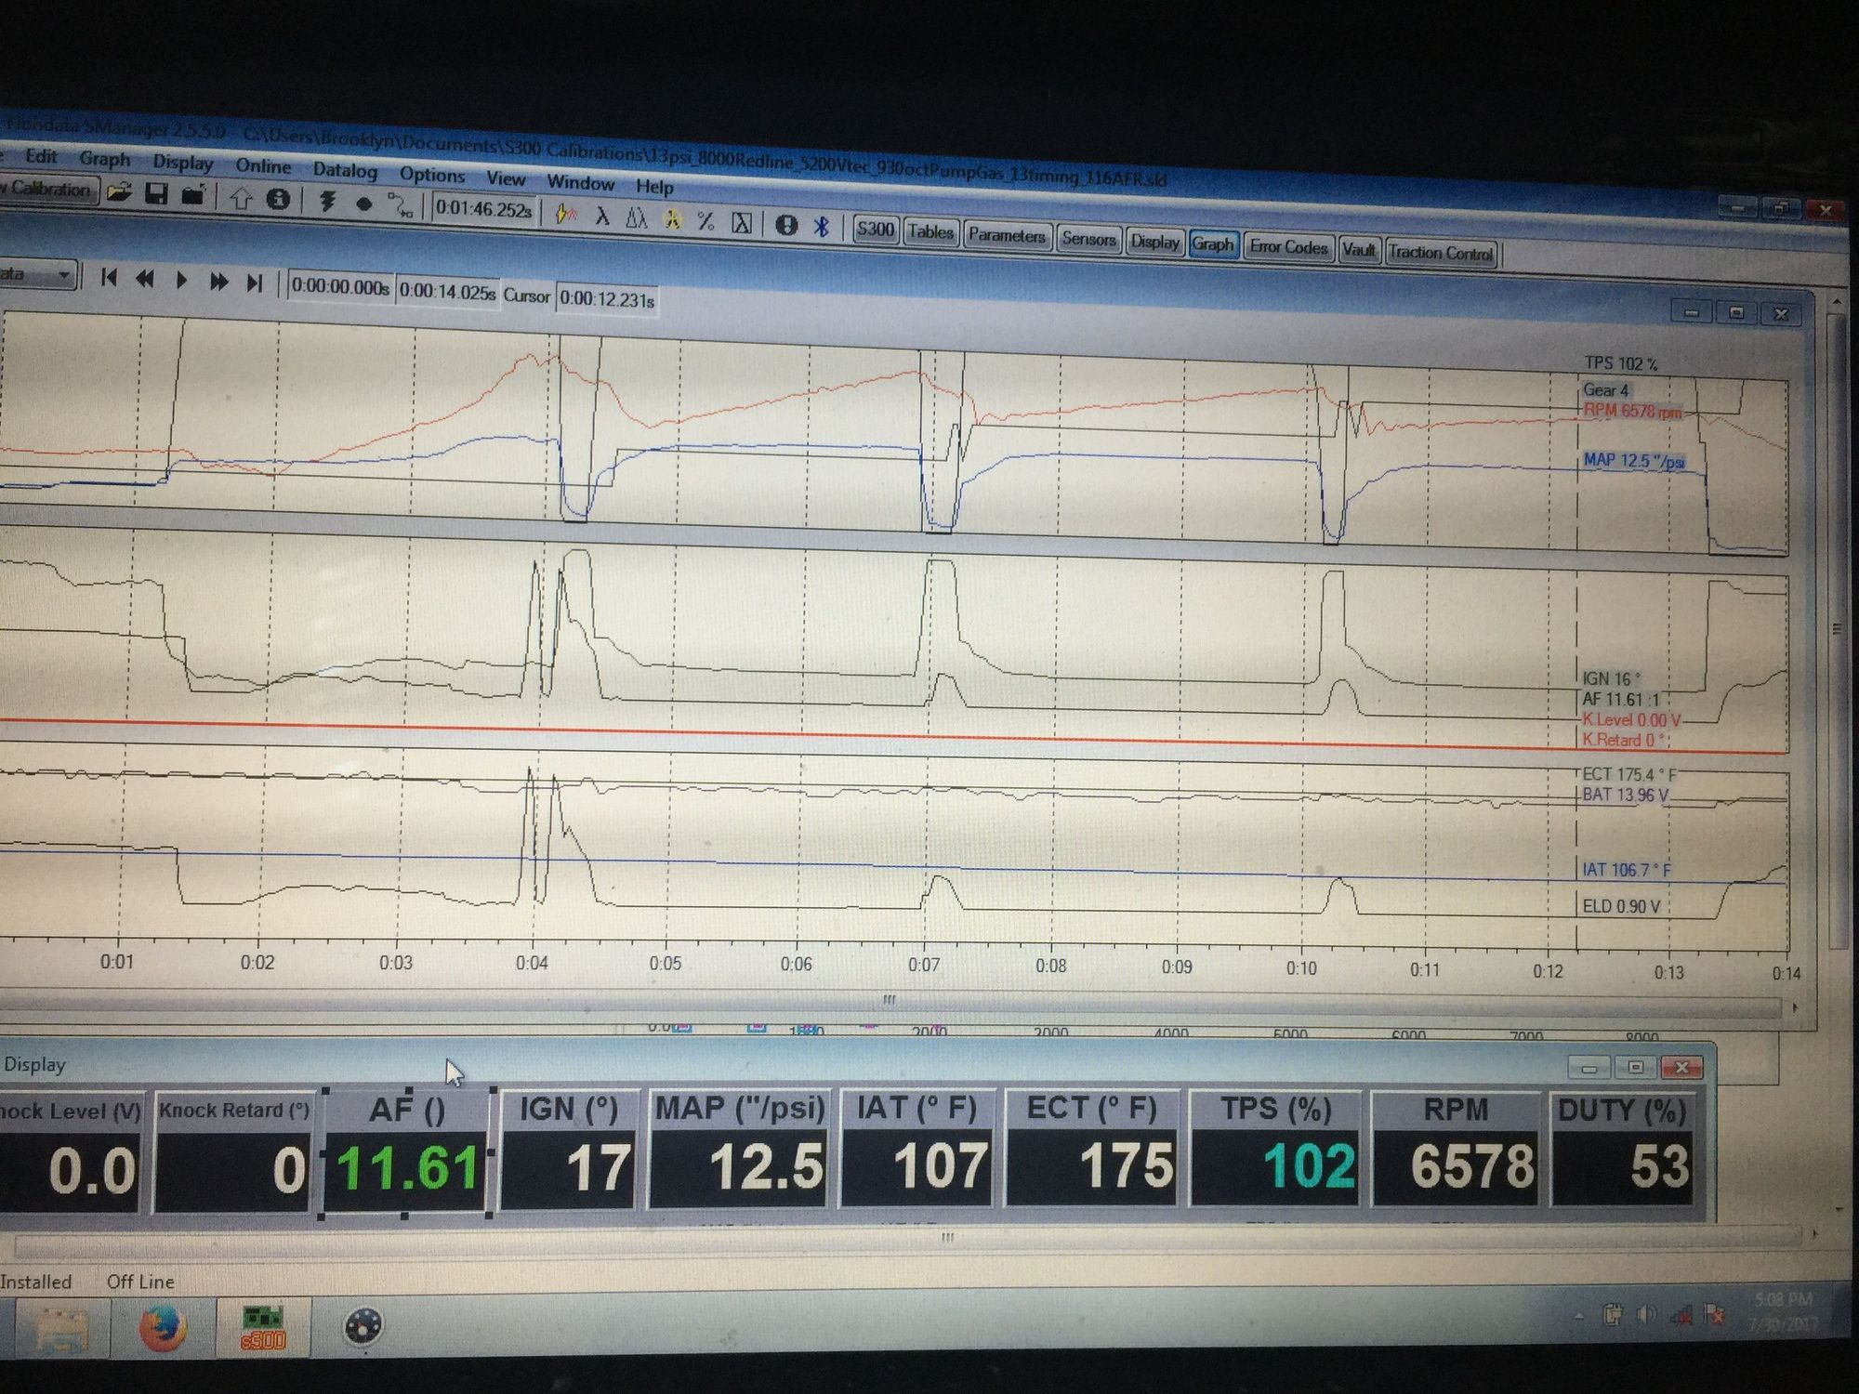The height and width of the screenshot is (1394, 1859).
Task: Click the Bluetooth toolbar icon
Action: point(821,226)
